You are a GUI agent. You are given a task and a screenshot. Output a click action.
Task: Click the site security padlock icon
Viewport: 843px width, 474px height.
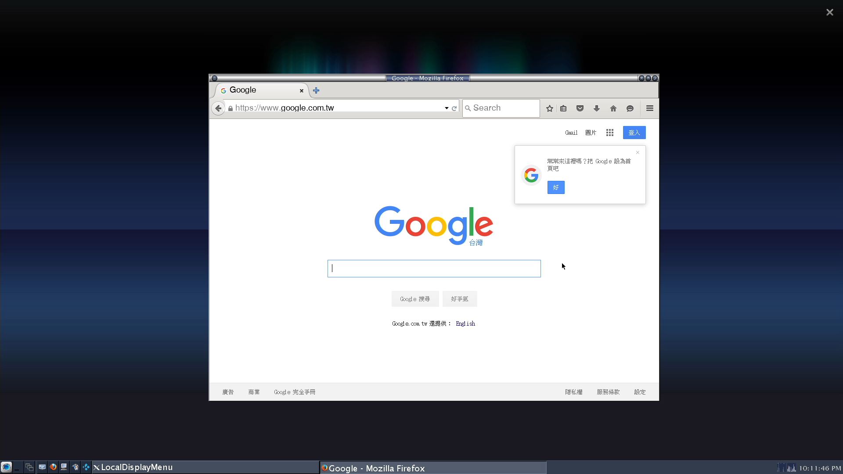[231, 108]
